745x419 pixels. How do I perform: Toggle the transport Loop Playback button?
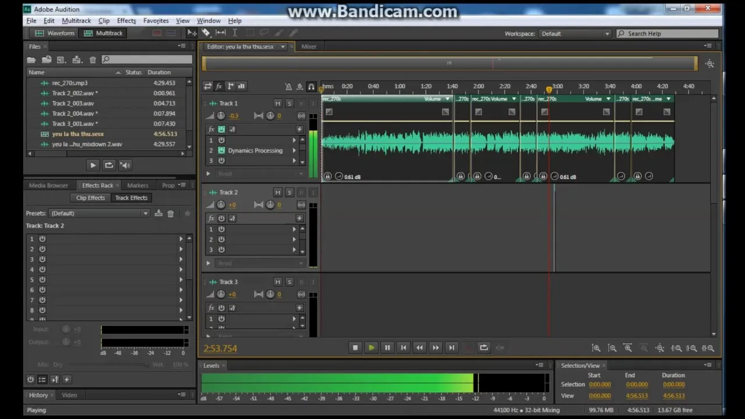[484, 348]
